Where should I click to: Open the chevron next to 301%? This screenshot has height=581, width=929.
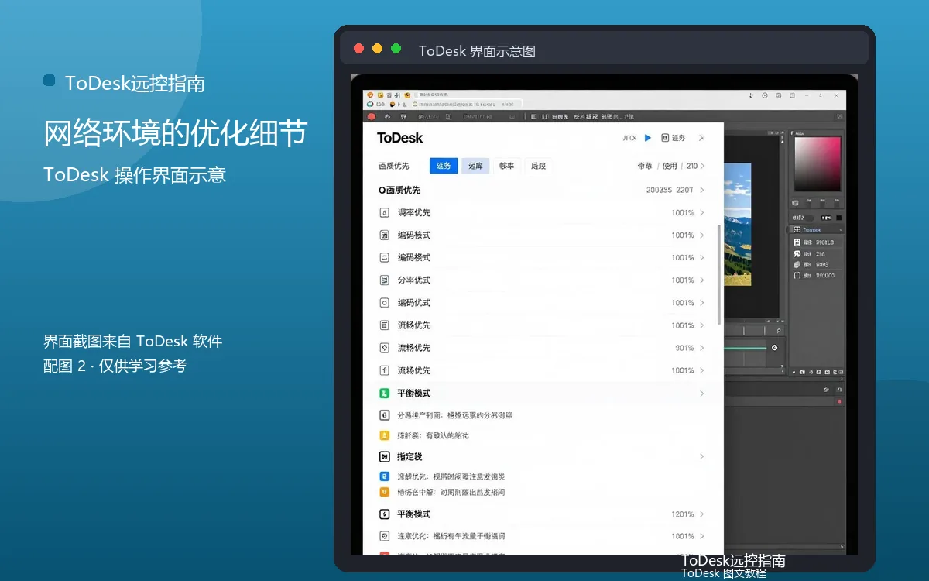point(702,348)
